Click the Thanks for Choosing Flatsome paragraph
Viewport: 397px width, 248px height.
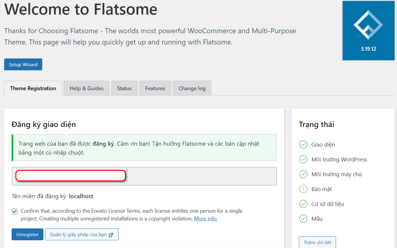point(150,36)
